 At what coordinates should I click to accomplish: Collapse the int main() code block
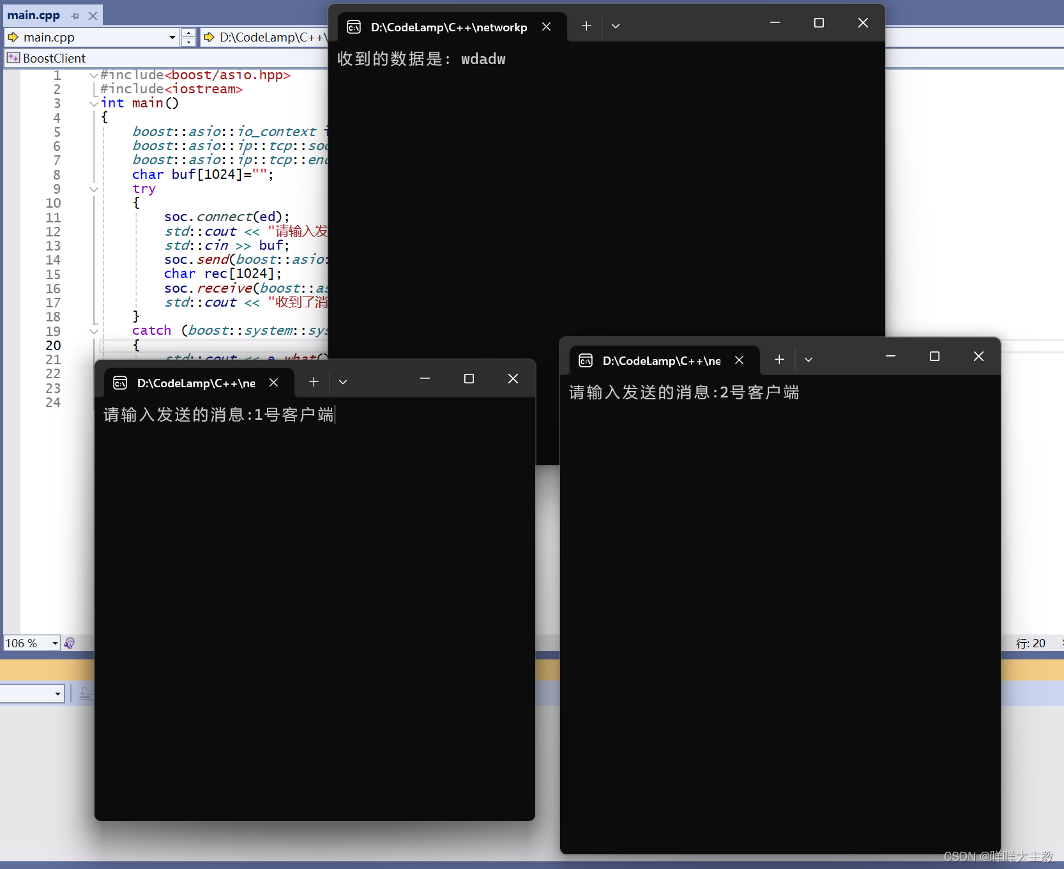point(94,104)
